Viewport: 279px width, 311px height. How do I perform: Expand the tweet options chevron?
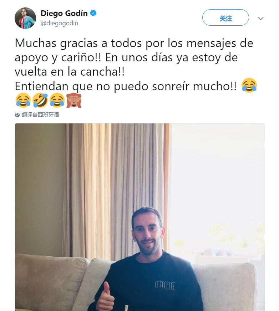(x=260, y=19)
